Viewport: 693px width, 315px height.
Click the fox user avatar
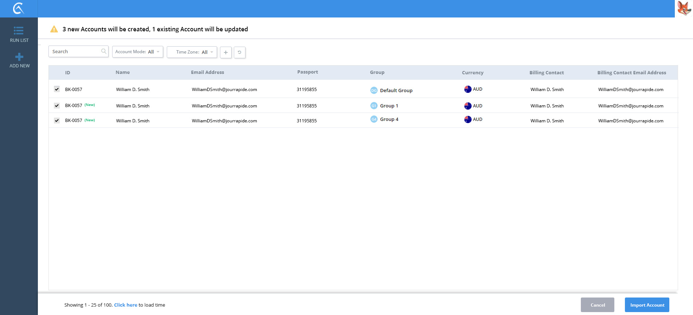point(684,8)
